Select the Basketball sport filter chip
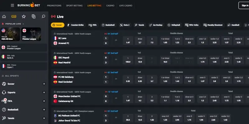Screen dimensions: 249x124 click(x=108, y=25)
